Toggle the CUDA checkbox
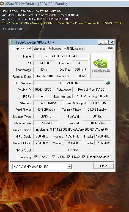This screenshot has height=212, width=129. (54, 157)
